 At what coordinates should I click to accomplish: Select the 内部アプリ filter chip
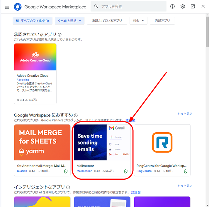(162, 21)
